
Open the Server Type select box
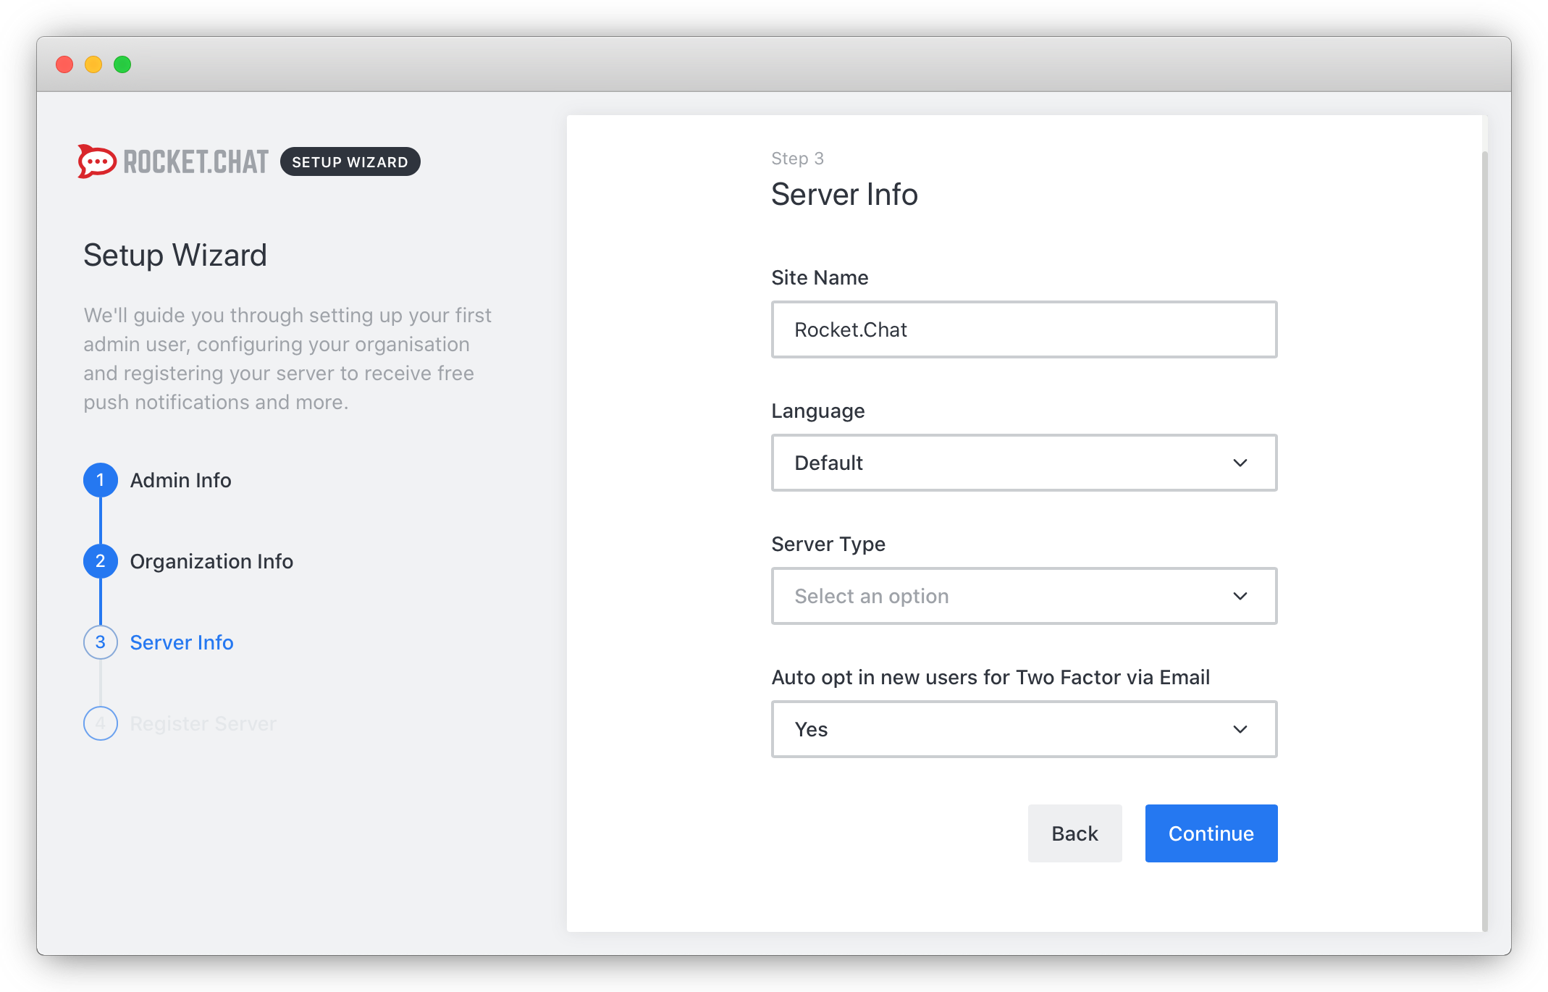(999, 596)
